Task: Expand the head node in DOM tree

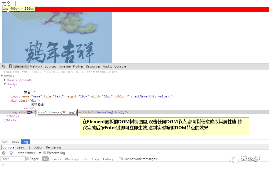Action: [x=5, y=80]
